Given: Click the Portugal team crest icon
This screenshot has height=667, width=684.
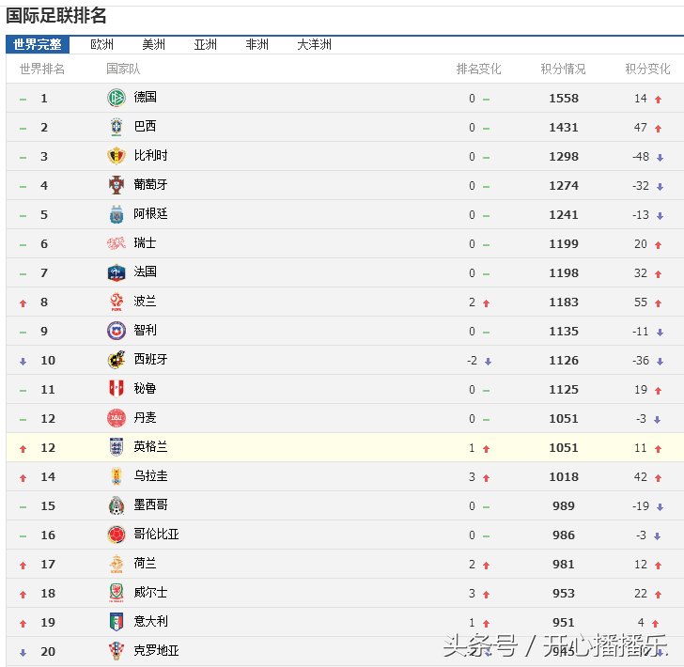Looking at the screenshot, I should tap(117, 185).
